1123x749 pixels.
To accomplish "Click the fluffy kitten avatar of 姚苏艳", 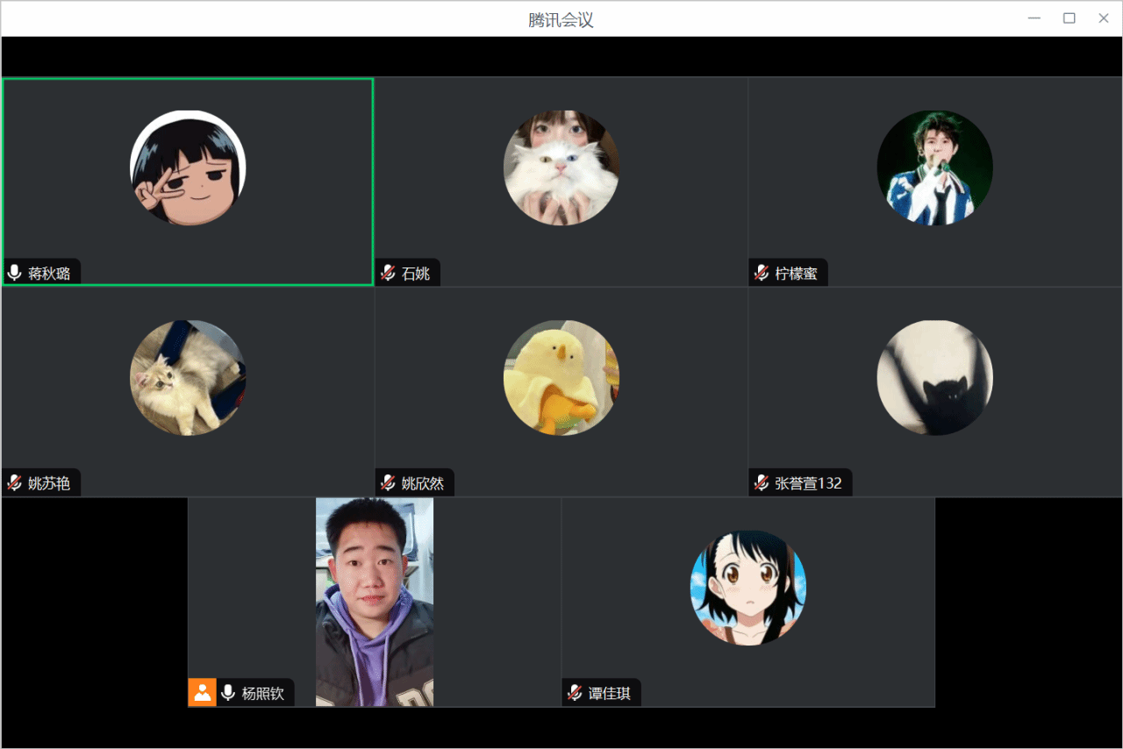I will (188, 377).
